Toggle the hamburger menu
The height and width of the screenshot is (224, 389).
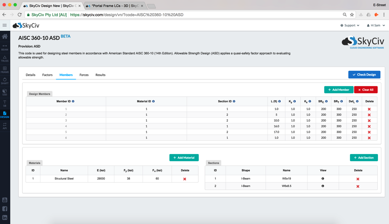[5, 25]
